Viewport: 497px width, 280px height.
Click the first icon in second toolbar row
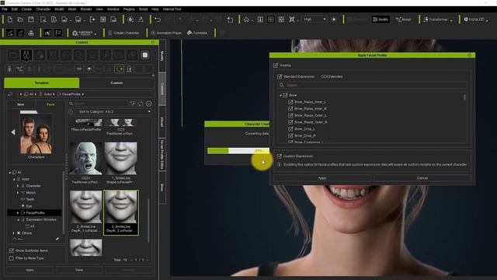click(10, 33)
